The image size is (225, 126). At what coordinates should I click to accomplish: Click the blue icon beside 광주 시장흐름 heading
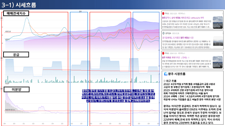click(166, 74)
